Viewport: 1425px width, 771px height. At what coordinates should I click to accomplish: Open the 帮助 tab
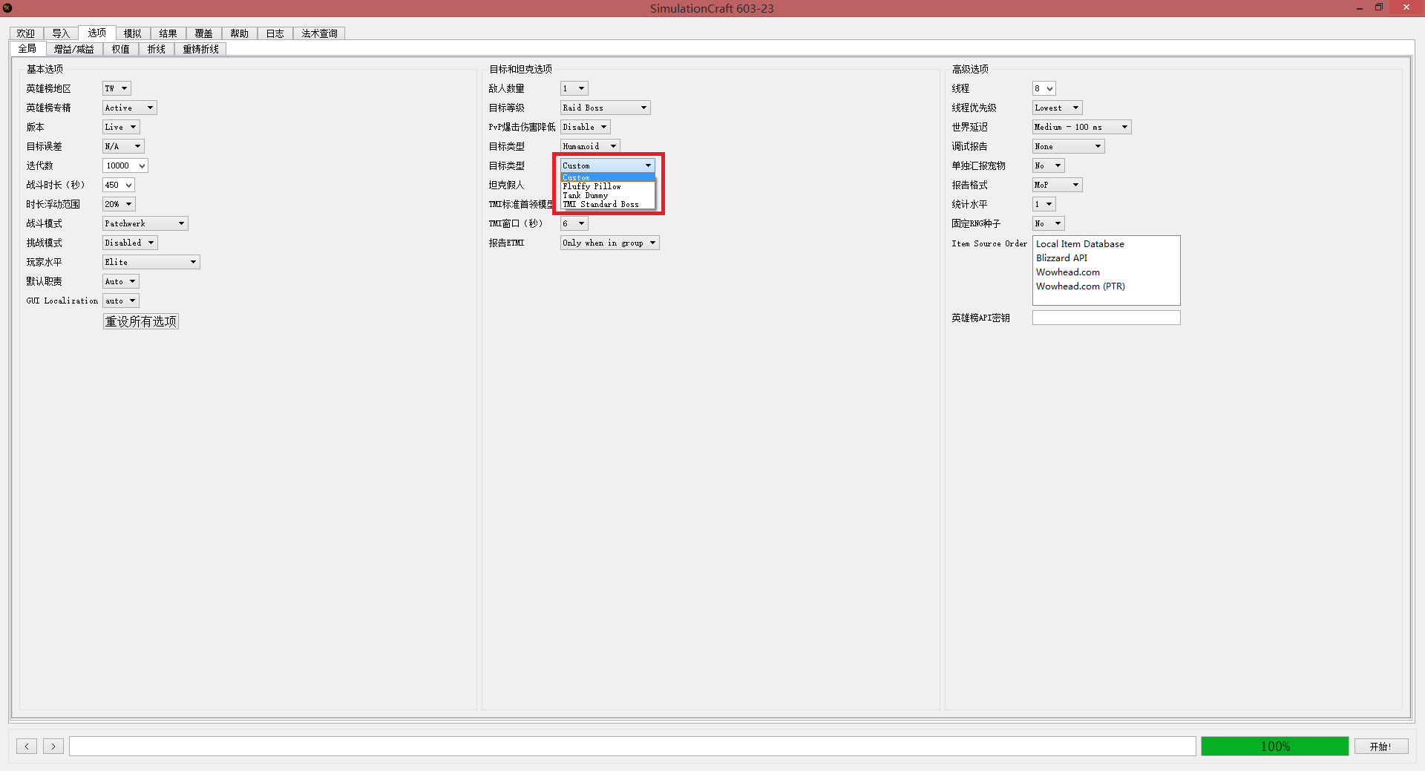(240, 33)
